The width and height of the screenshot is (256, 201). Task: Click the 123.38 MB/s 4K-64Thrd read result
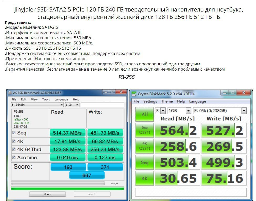(x=67, y=149)
